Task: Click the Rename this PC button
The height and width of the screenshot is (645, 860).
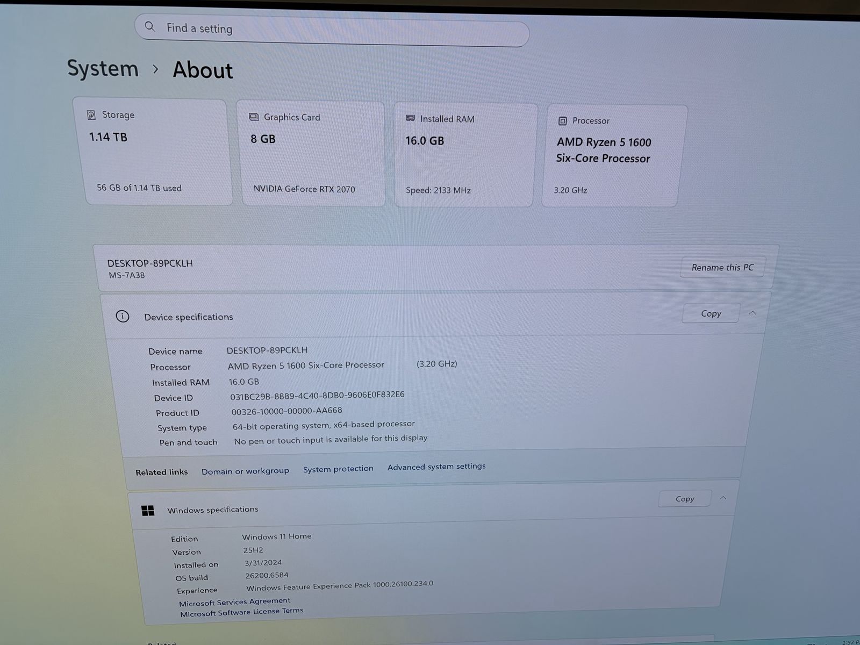Action: point(722,267)
